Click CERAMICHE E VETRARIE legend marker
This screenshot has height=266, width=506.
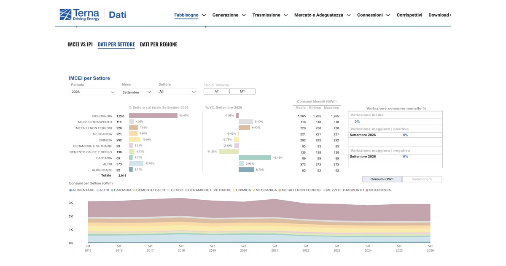point(186,190)
